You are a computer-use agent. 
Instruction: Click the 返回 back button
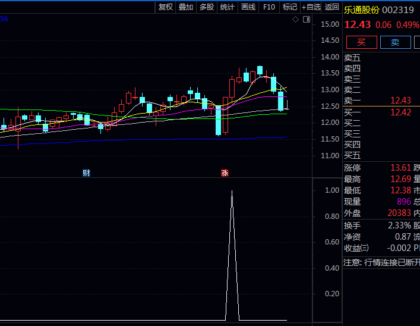[332, 7]
